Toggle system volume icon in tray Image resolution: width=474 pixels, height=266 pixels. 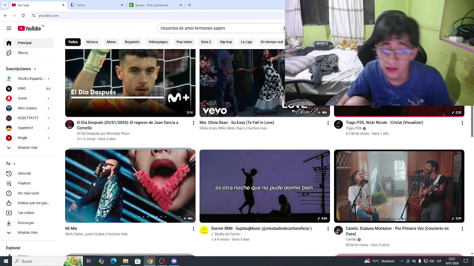coord(431,261)
